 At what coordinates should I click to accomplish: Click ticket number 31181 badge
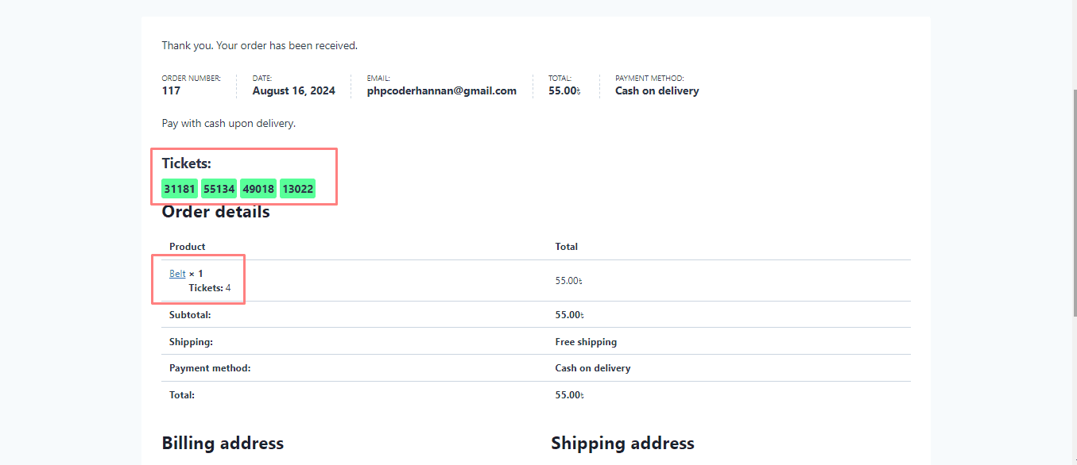[x=180, y=189]
